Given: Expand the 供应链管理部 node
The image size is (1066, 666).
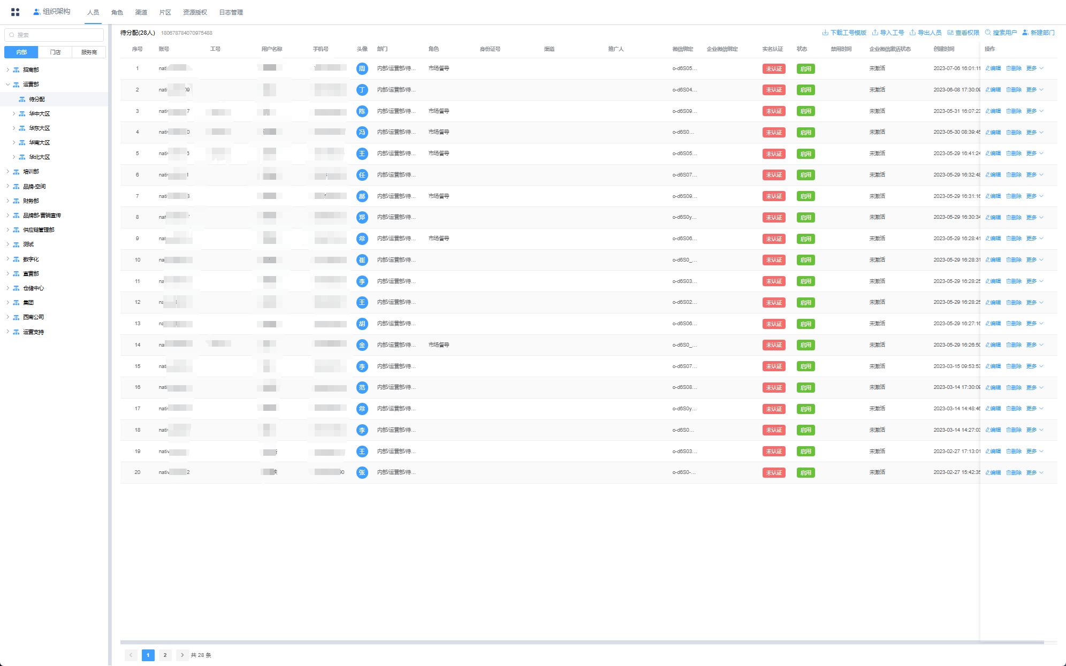Looking at the screenshot, I should [7, 229].
